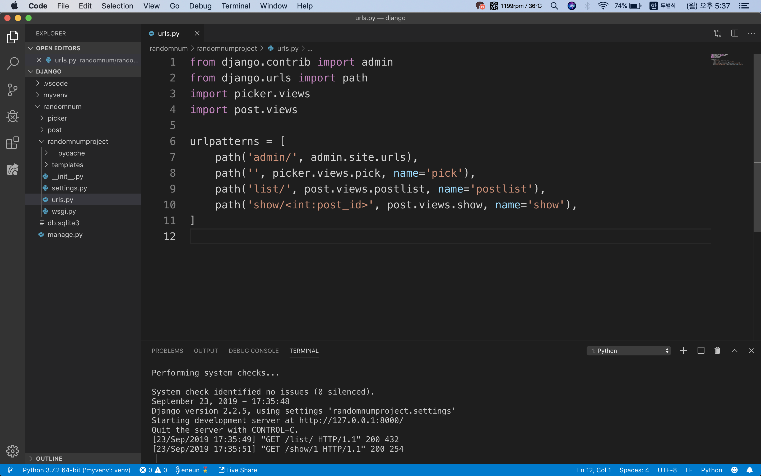Open the Manage gear settings icon
The width and height of the screenshot is (761, 476).
[x=13, y=451]
